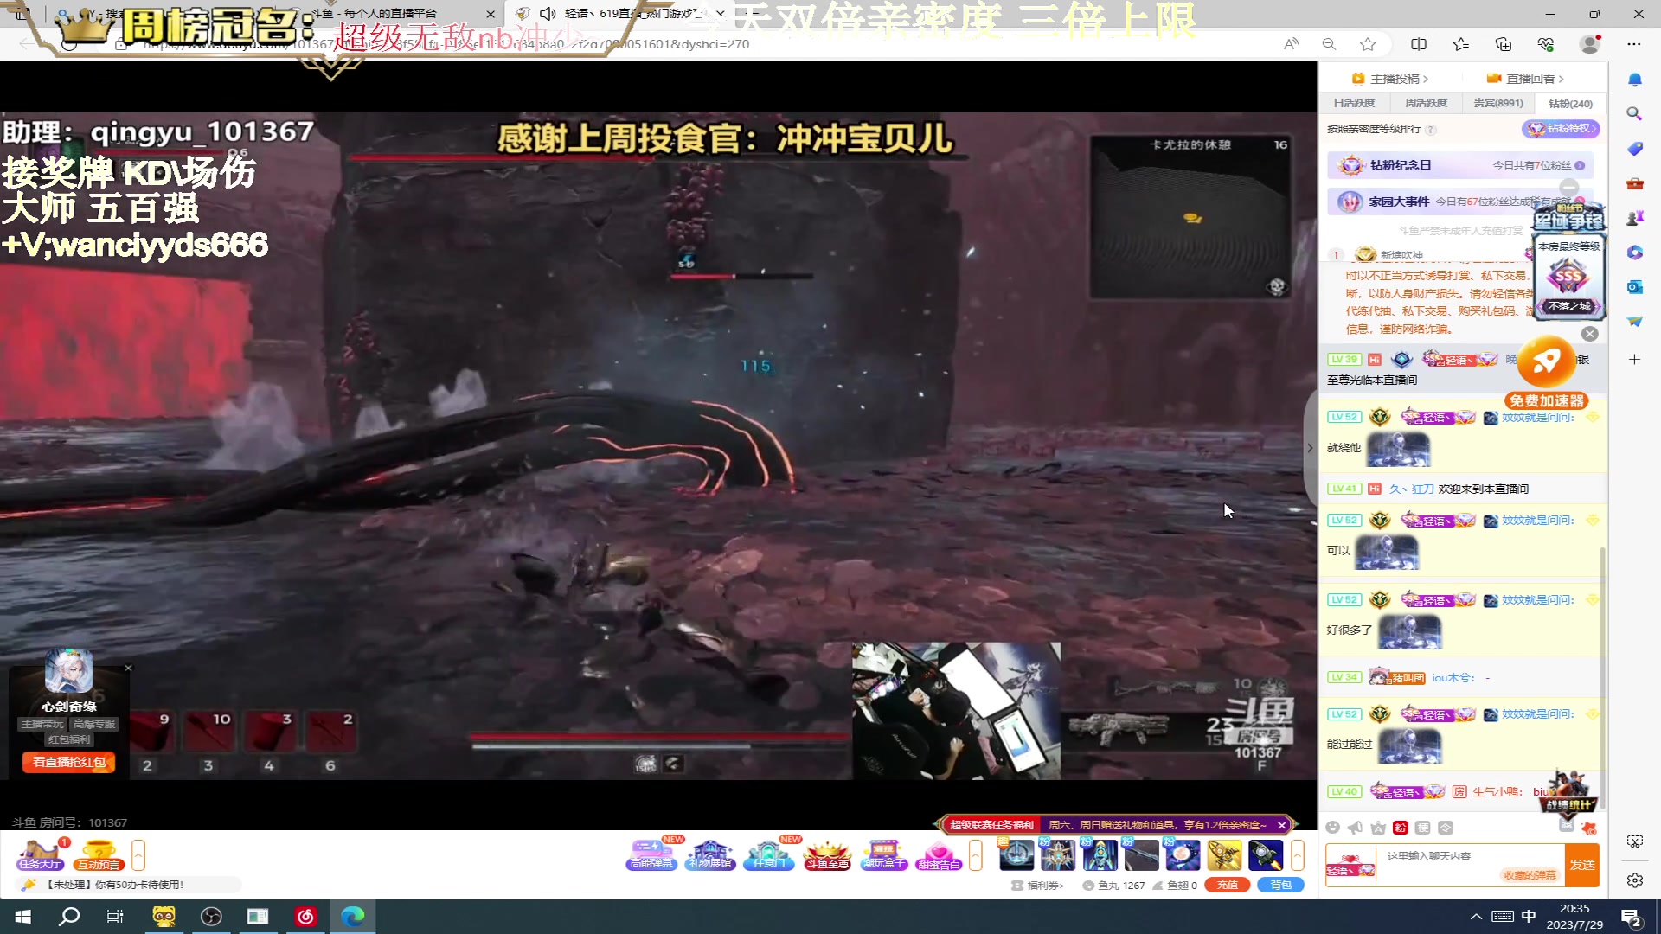Expand 钻粉纪念日 banner arrow
This screenshot has width=1661, height=934.
(1580, 165)
